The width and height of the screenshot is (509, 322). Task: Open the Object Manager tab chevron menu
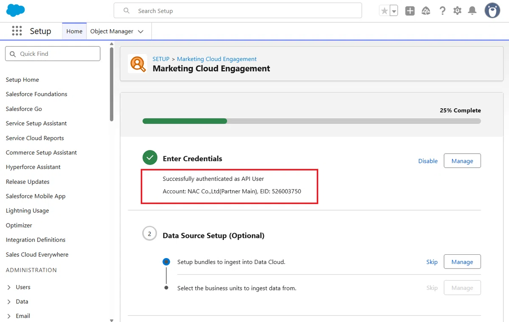pyautogui.click(x=141, y=31)
